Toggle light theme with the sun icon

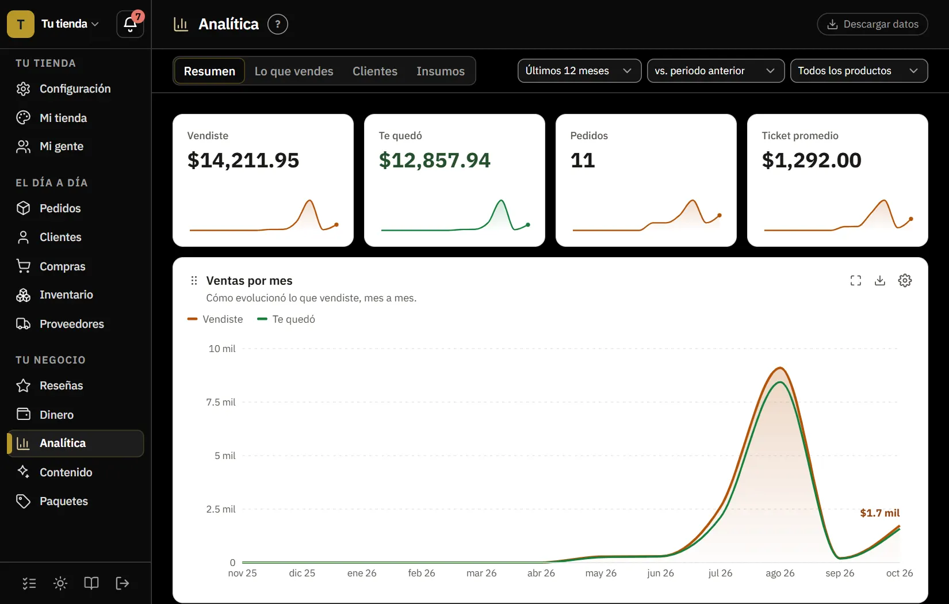tap(60, 583)
